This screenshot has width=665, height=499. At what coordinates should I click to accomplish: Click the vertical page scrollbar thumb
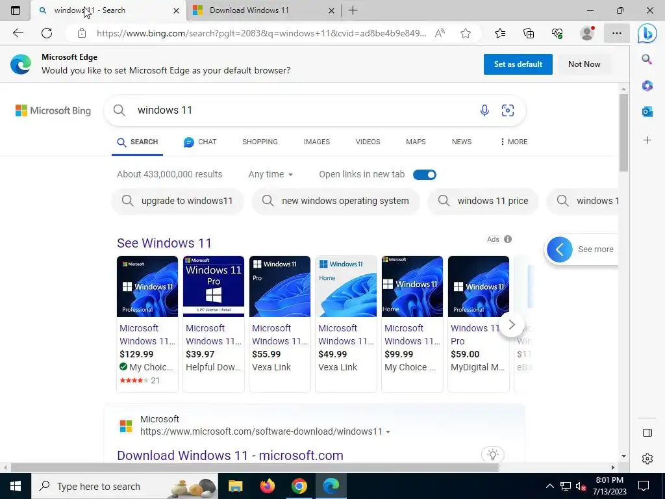[x=623, y=133]
